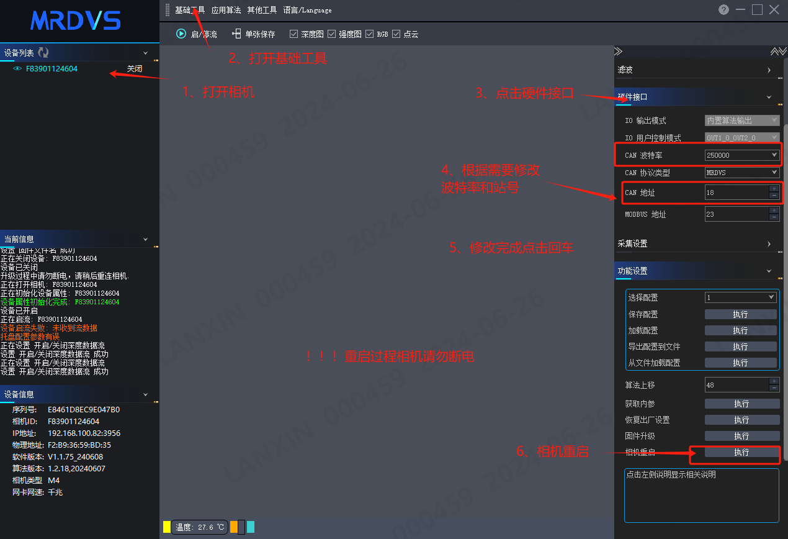
Task: Open the 语言/Language menu
Action: point(307,10)
